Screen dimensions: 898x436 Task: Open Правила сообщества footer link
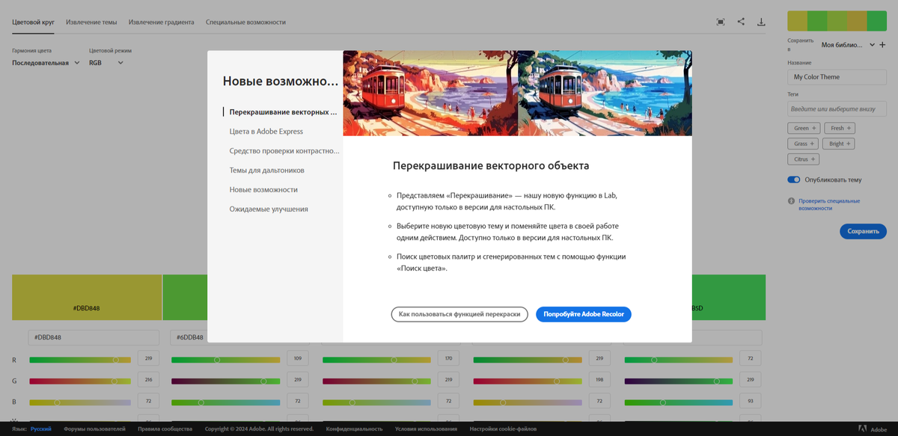[x=165, y=429]
